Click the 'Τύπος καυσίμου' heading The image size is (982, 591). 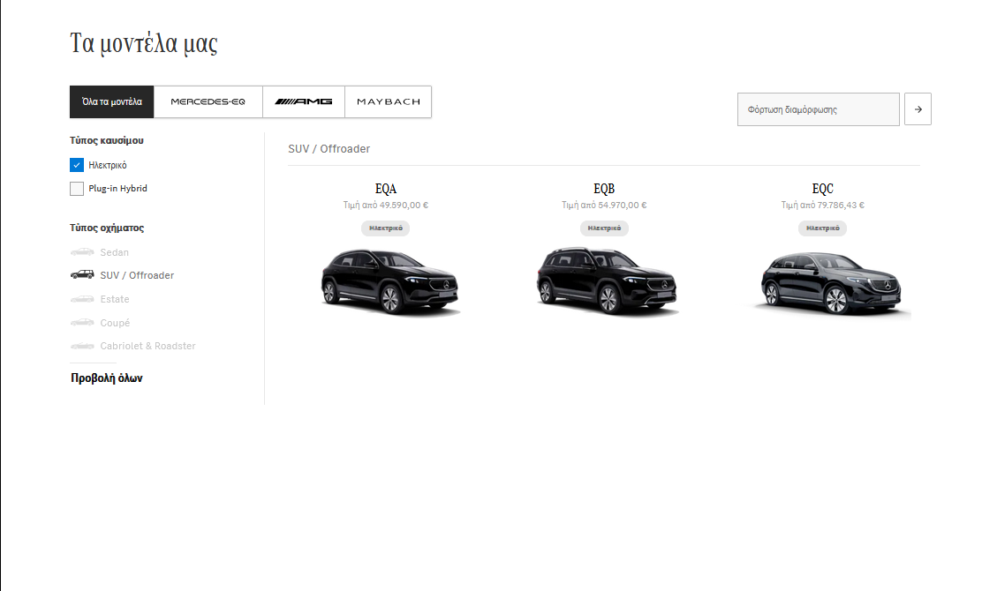[107, 141]
